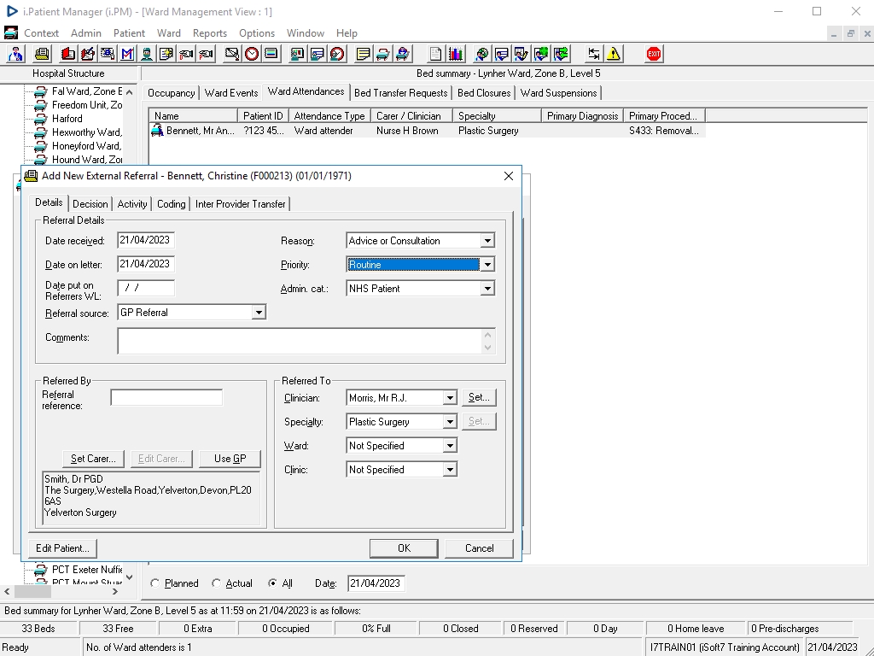Click the Cancel button
This screenshot has height=656, width=874.
[x=480, y=548]
